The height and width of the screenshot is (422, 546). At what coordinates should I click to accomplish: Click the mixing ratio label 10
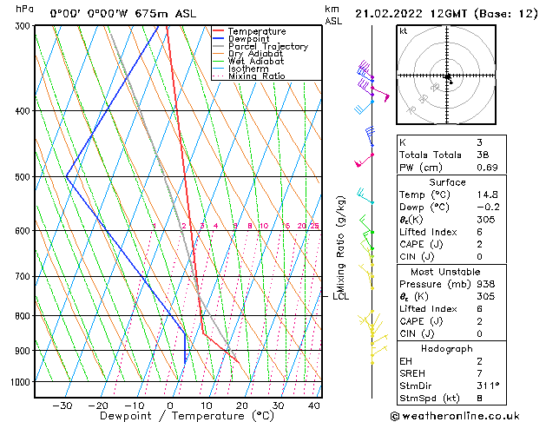click(264, 226)
